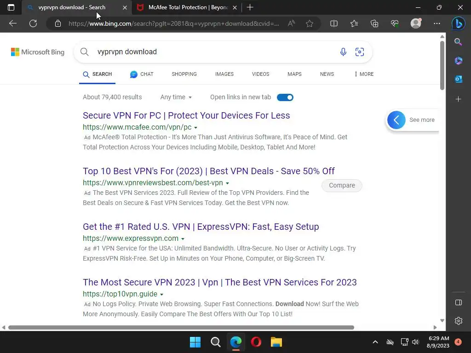The height and width of the screenshot is (353, 471).
Task: Click the horizontal page scrollbar
Action: pyautogui.click(x=181, y=327)
